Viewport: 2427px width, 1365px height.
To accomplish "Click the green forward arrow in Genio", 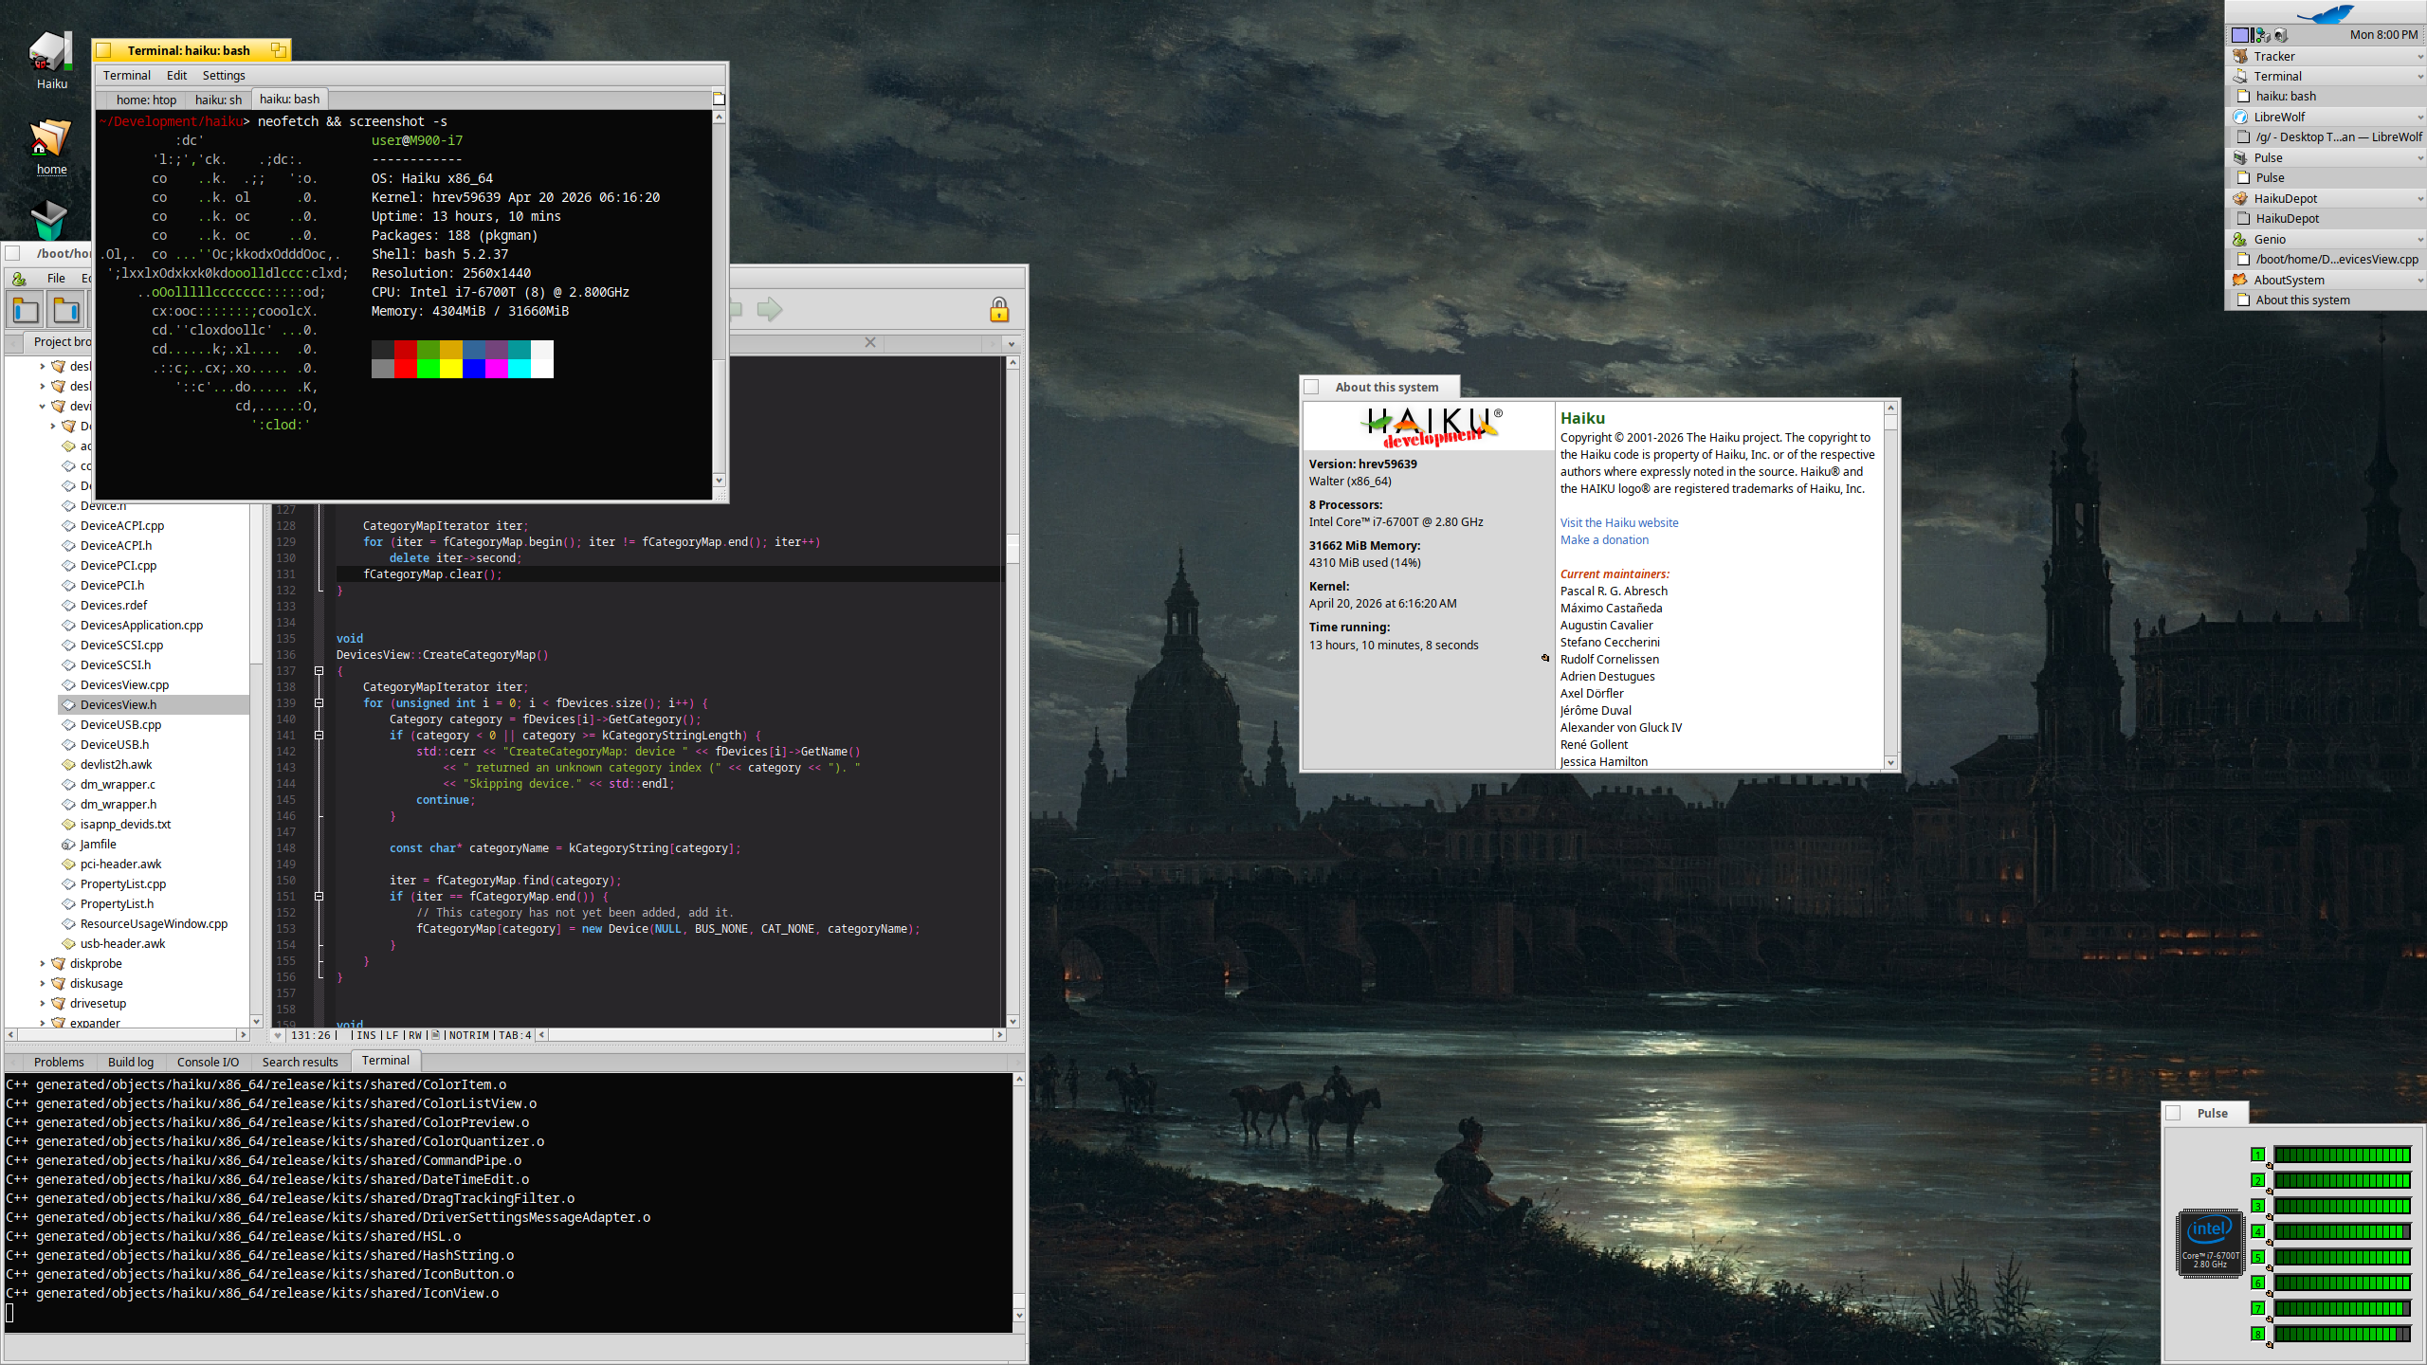I will 769,309.
